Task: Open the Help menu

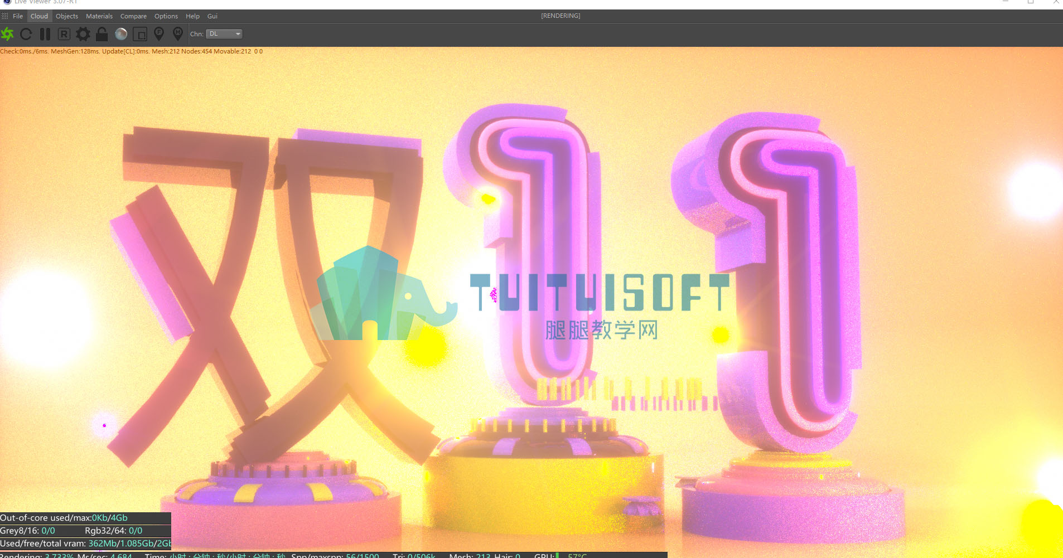Action: pyautogui.click(x=192, y=16)
